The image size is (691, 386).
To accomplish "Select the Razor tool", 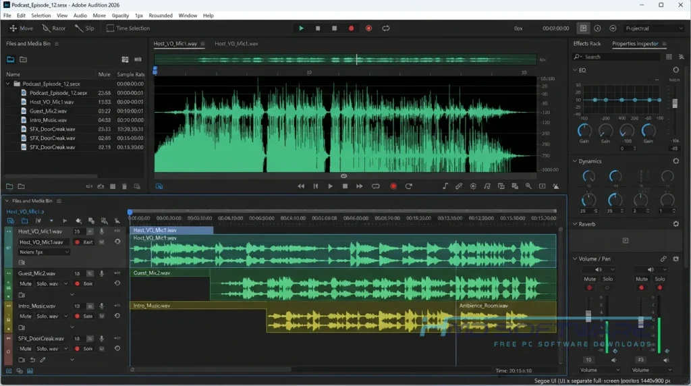I will tap(54, 28).
